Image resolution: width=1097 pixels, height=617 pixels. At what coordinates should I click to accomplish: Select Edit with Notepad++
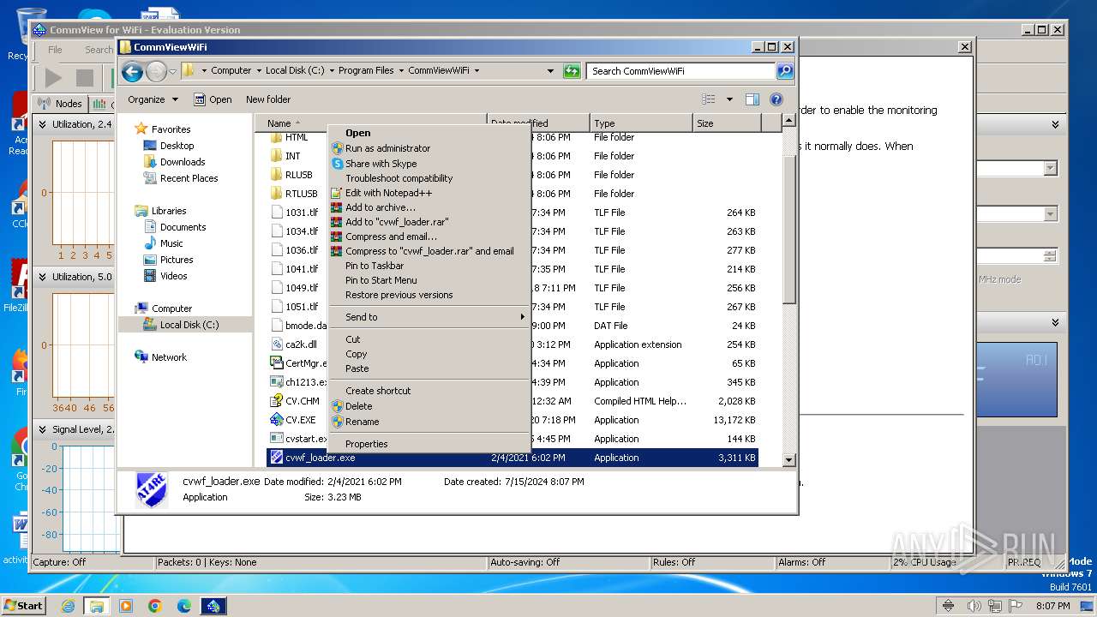388,193
